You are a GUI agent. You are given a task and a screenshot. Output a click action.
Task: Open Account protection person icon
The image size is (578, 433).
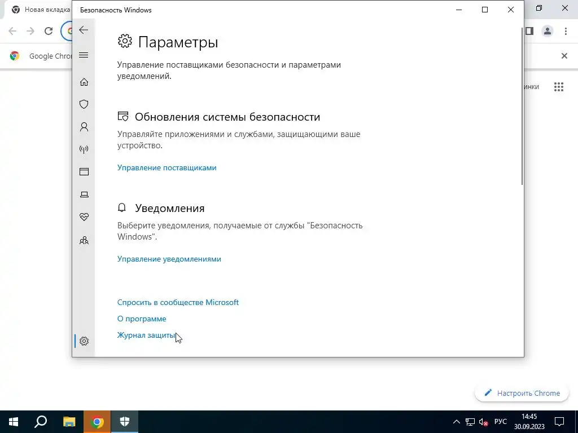click(84, 127)
